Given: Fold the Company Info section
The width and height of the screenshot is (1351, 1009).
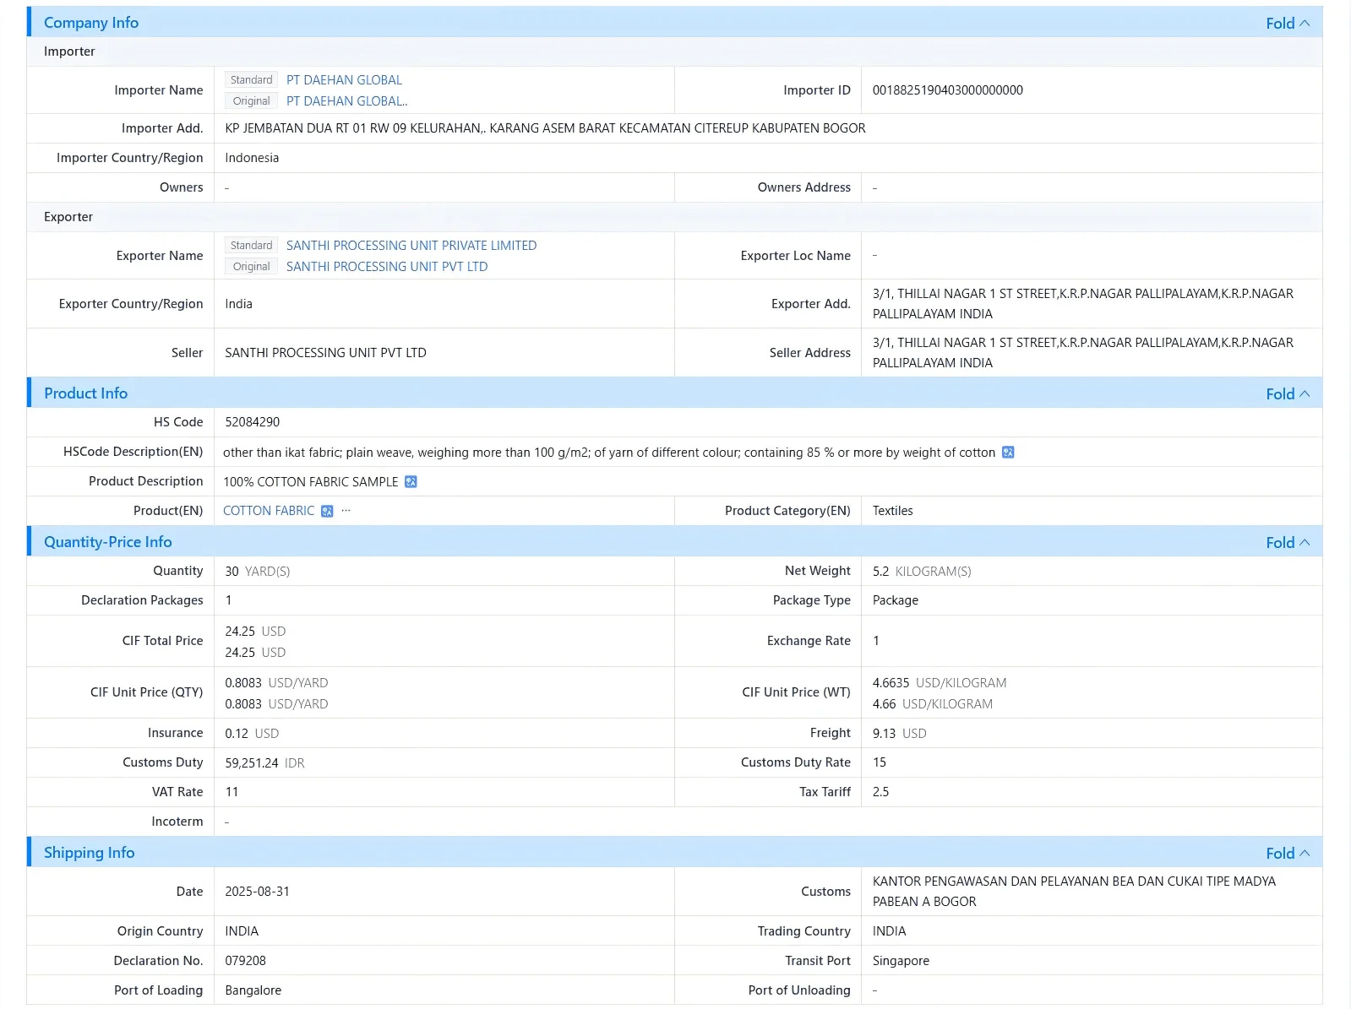Looking at the screenshot, I should click(x=1288, y=24).
